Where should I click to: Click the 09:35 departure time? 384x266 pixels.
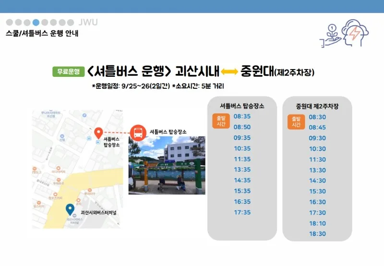coord(242,138)
